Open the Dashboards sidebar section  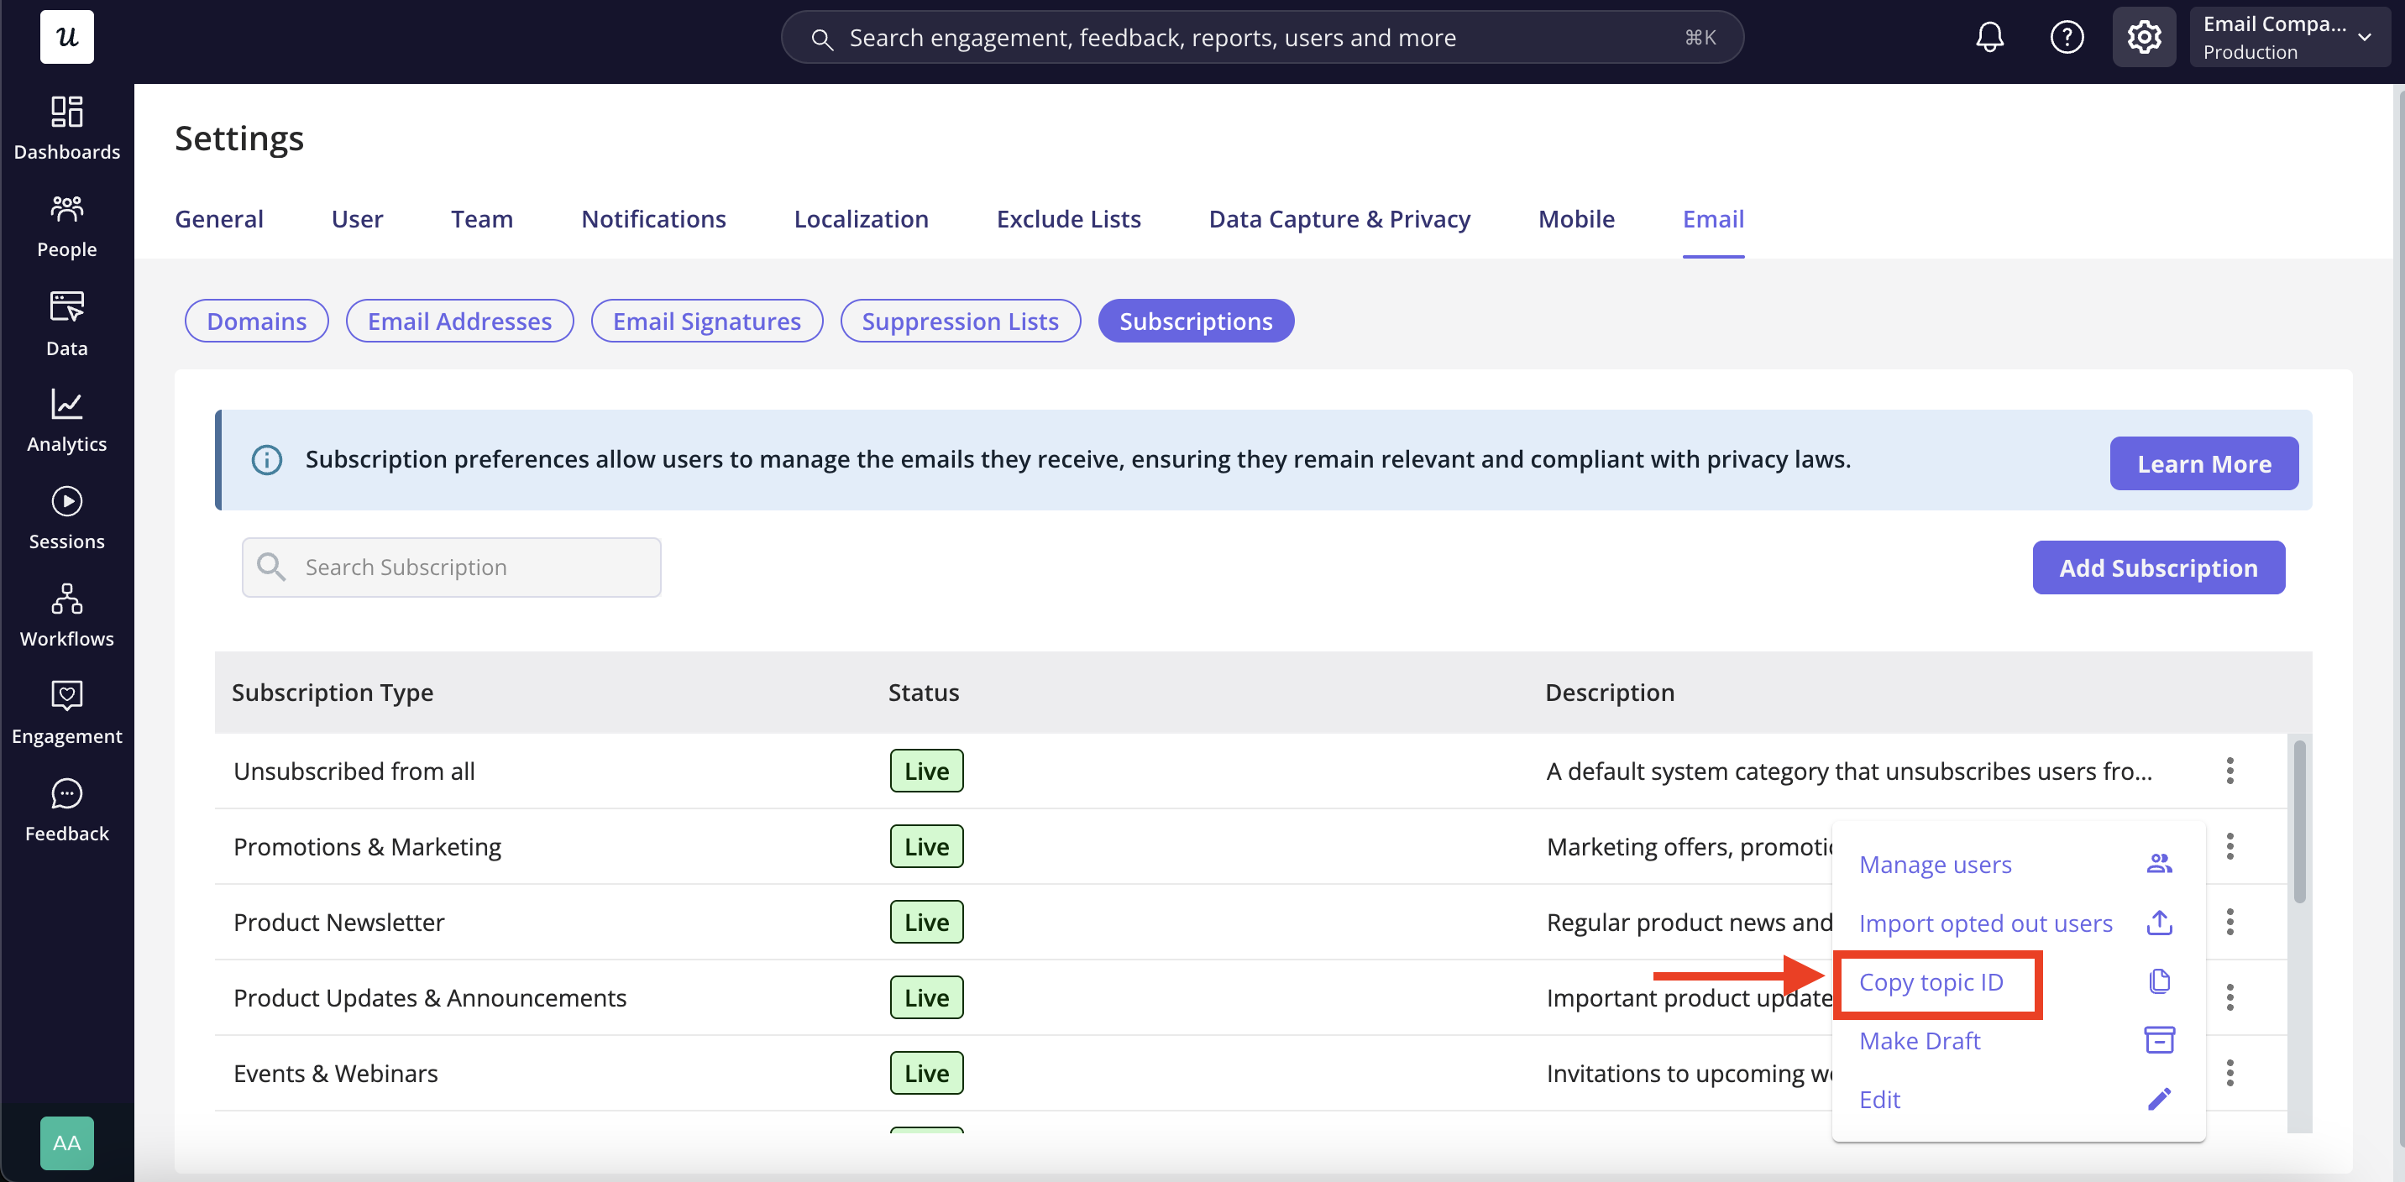(66, 128)
